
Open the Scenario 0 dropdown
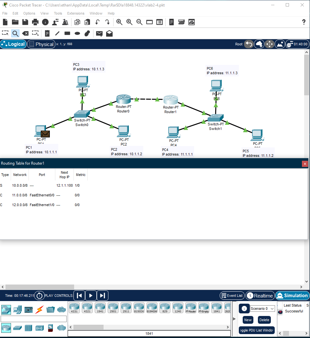[x=262, y=309]
